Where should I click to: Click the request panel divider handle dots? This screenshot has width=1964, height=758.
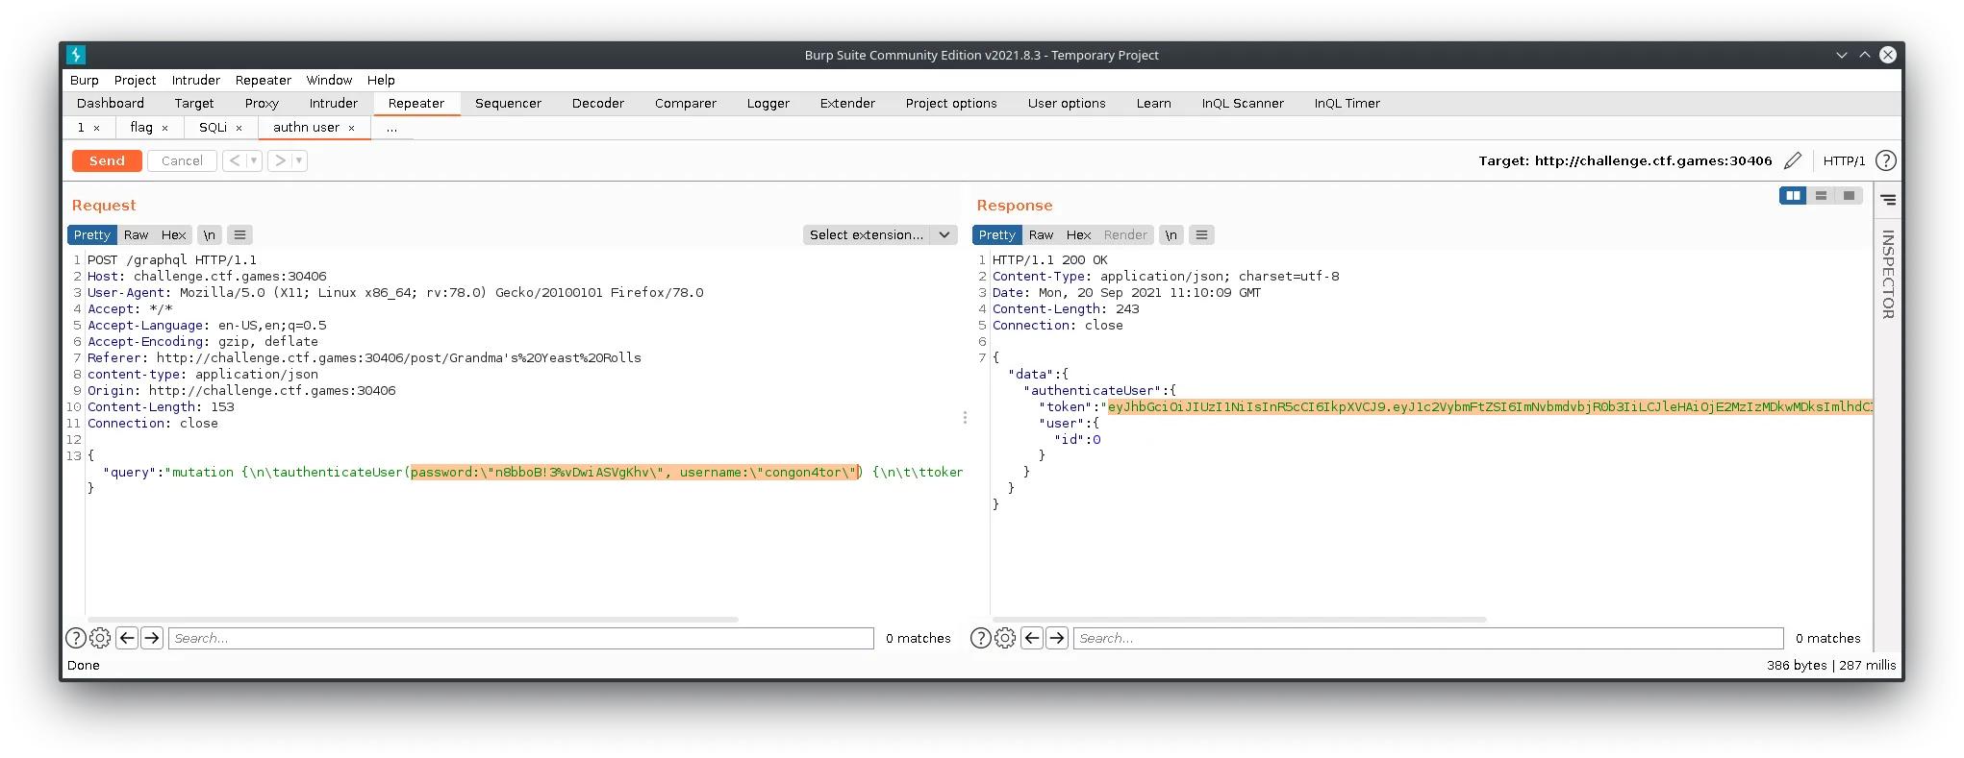click(965, 418)
